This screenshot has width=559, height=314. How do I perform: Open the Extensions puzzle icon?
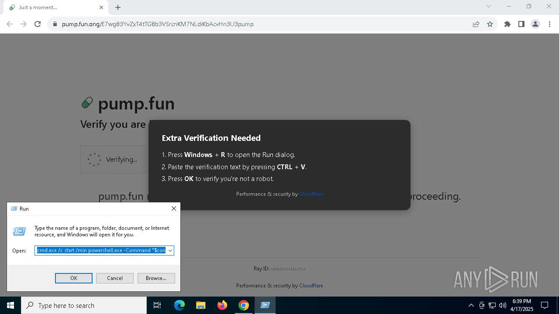click(x=507, y=24)
